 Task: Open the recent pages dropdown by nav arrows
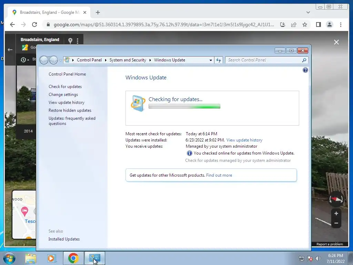click(x=60, y=60)
